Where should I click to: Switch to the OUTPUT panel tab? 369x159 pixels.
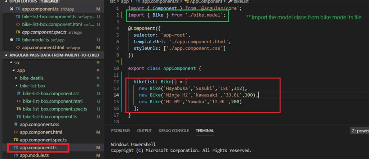click(x=144, y=131)
